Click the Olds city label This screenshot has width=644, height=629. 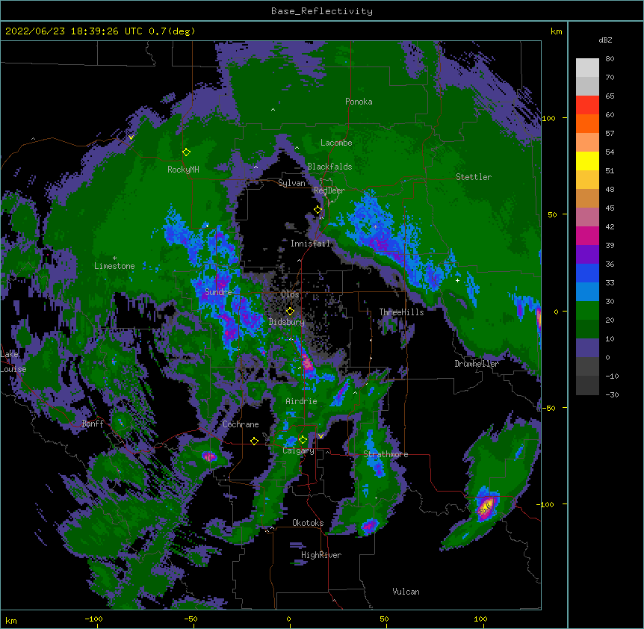click(x=290, y=294)
